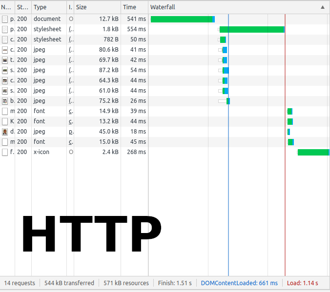
Task: Click the Type column header
Action: 49,7
